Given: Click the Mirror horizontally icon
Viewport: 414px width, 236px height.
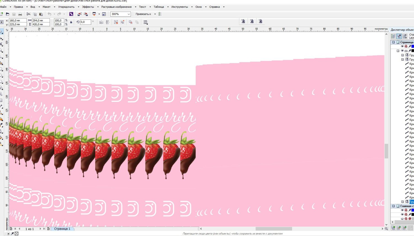Looking at the screenshot, I should coord(101,22).
